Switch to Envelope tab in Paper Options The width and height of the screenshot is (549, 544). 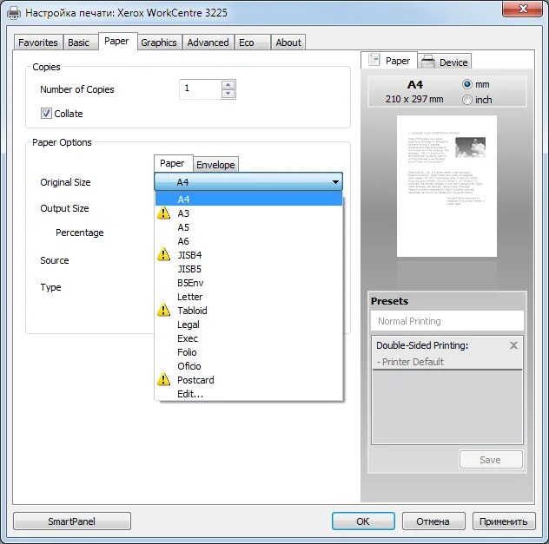tap(215, 165)
